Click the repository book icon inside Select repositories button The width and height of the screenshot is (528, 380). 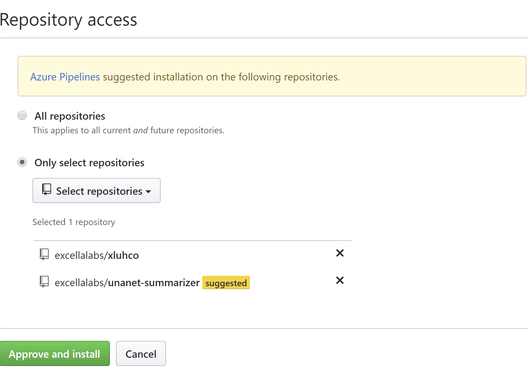[x=46, y=189]
